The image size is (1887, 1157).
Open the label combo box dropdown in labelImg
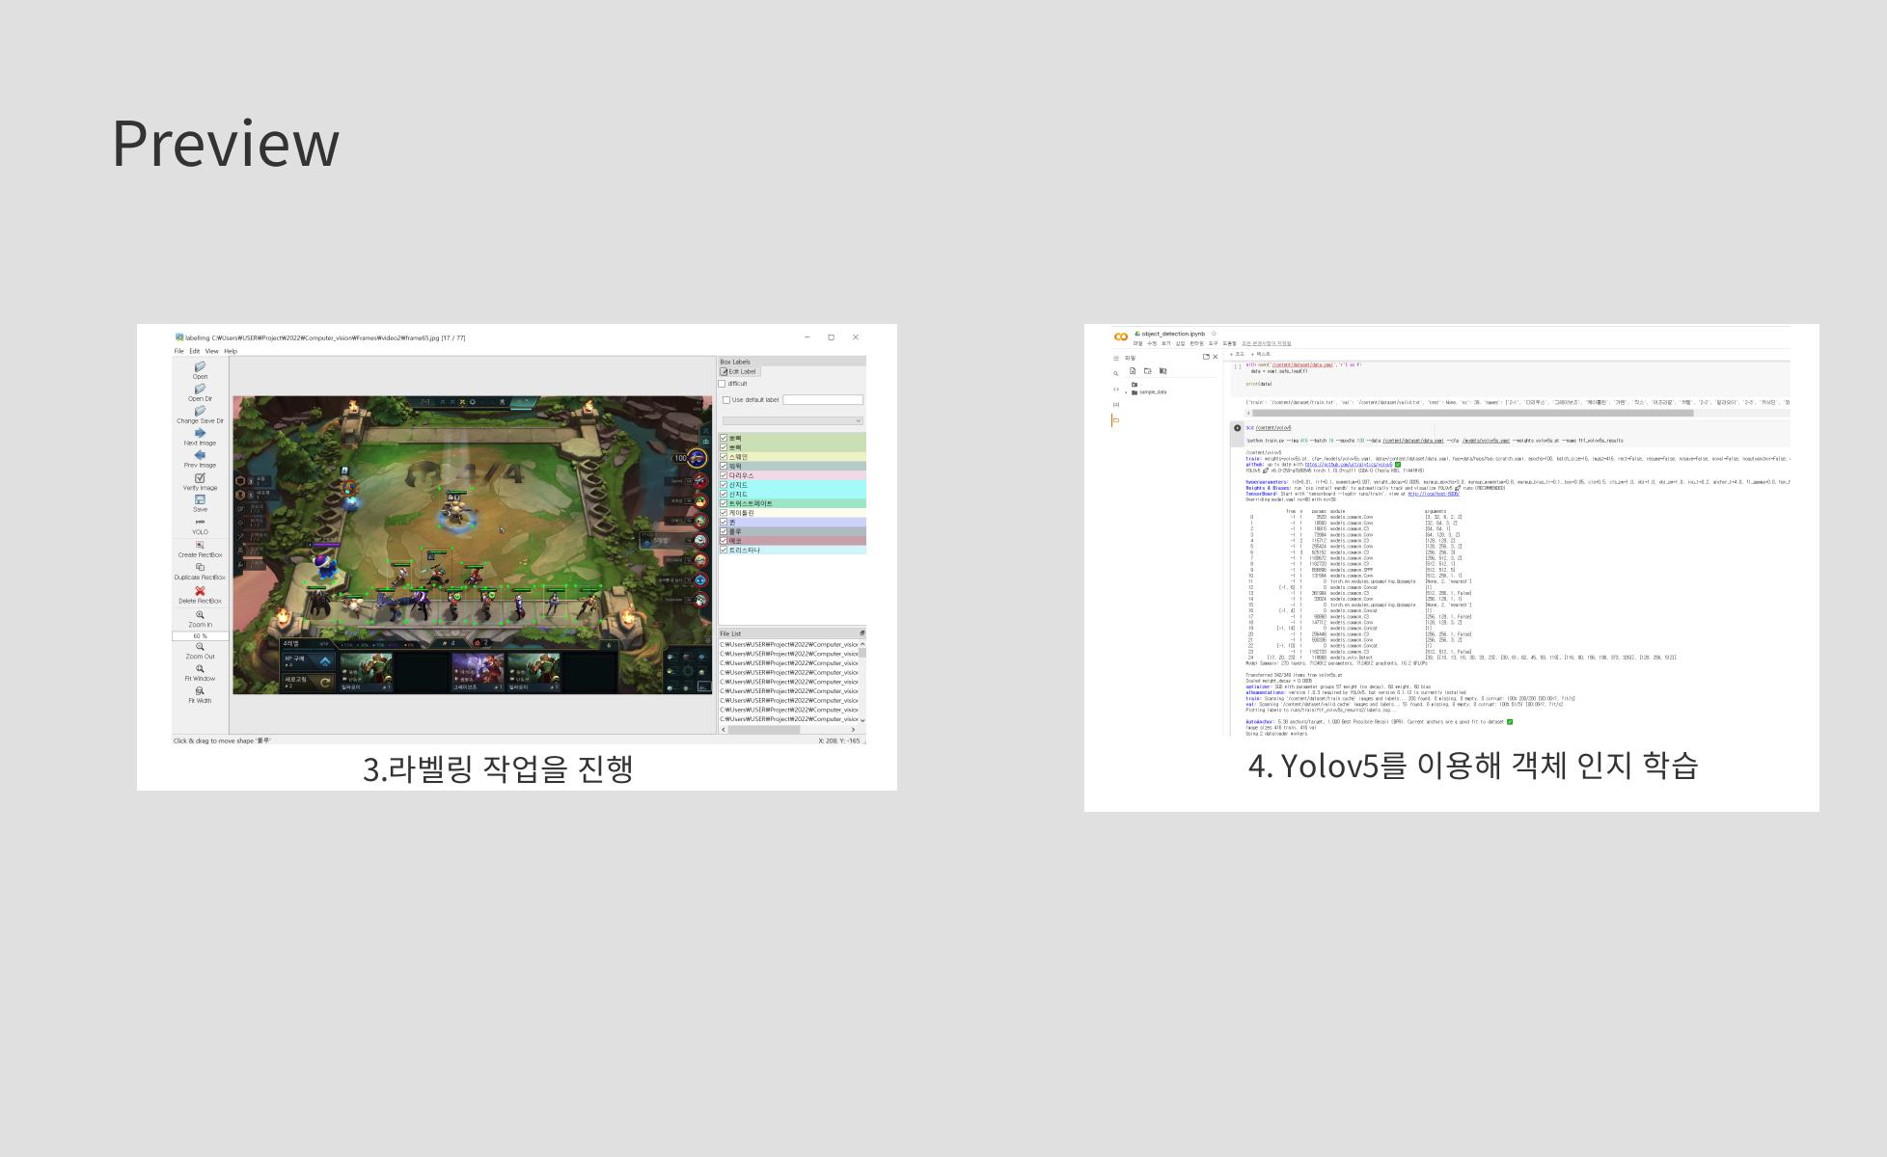pos(793,421)
